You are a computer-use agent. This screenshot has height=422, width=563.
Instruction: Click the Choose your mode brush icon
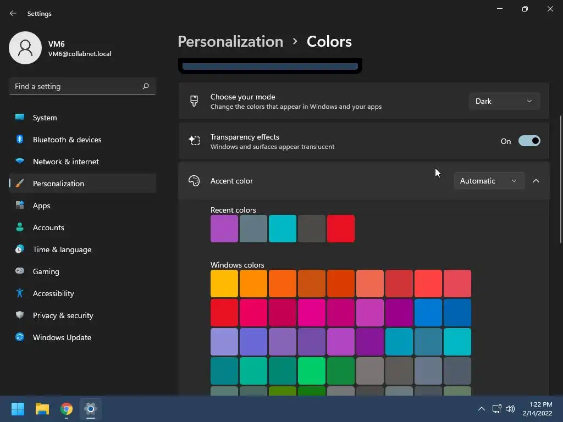point(194,101)
